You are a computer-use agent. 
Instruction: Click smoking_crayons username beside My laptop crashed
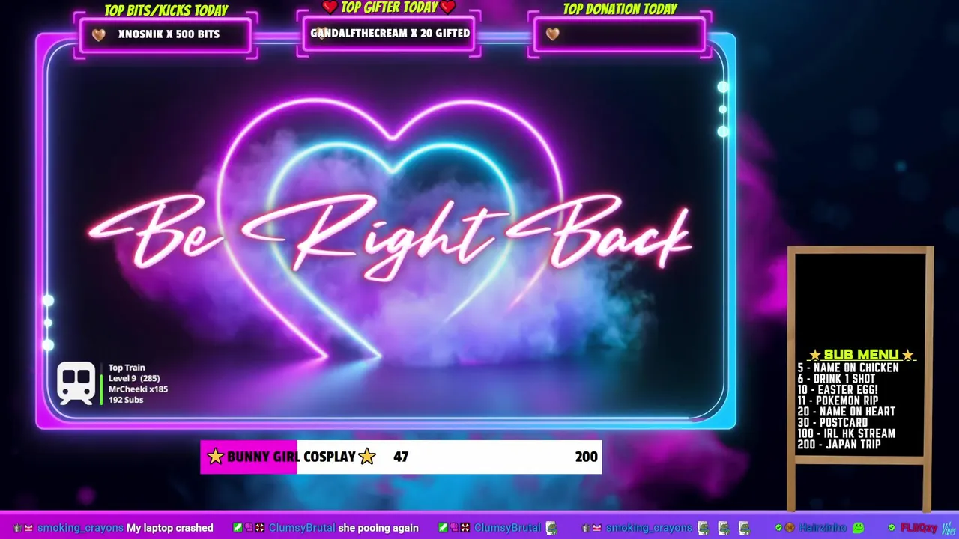pos(80,528)
